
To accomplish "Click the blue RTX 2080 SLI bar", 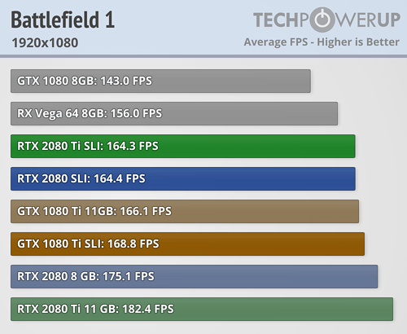I will point(183,178).
